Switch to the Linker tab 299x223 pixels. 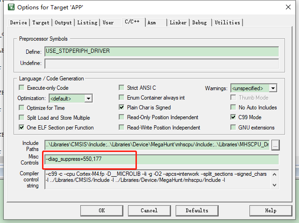pos(178,22)
